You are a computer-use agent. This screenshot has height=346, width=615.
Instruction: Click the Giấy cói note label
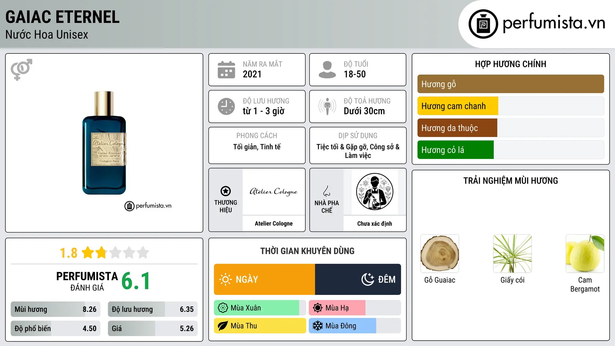512,280
